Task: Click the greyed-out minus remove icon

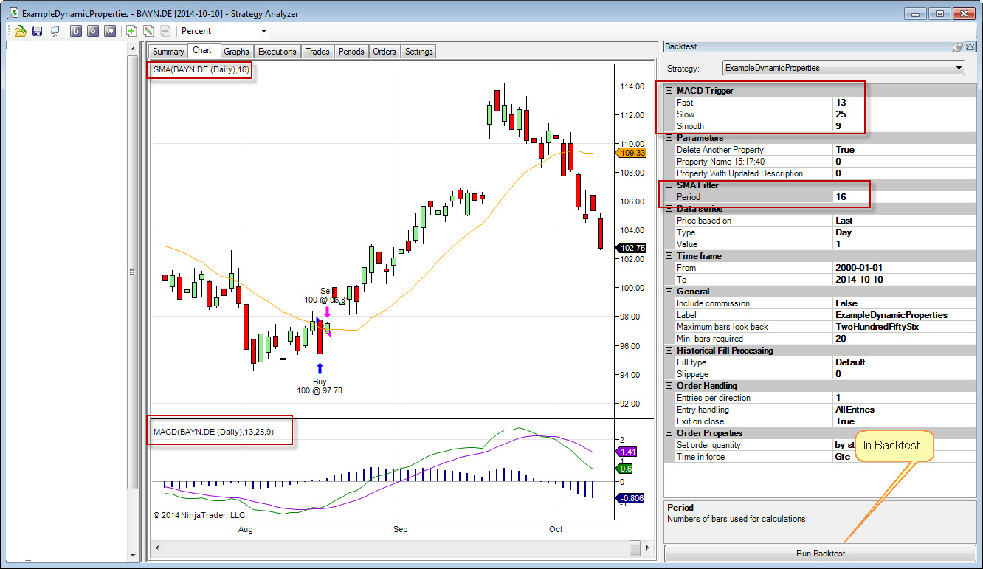Action: [x=165, y=31]
